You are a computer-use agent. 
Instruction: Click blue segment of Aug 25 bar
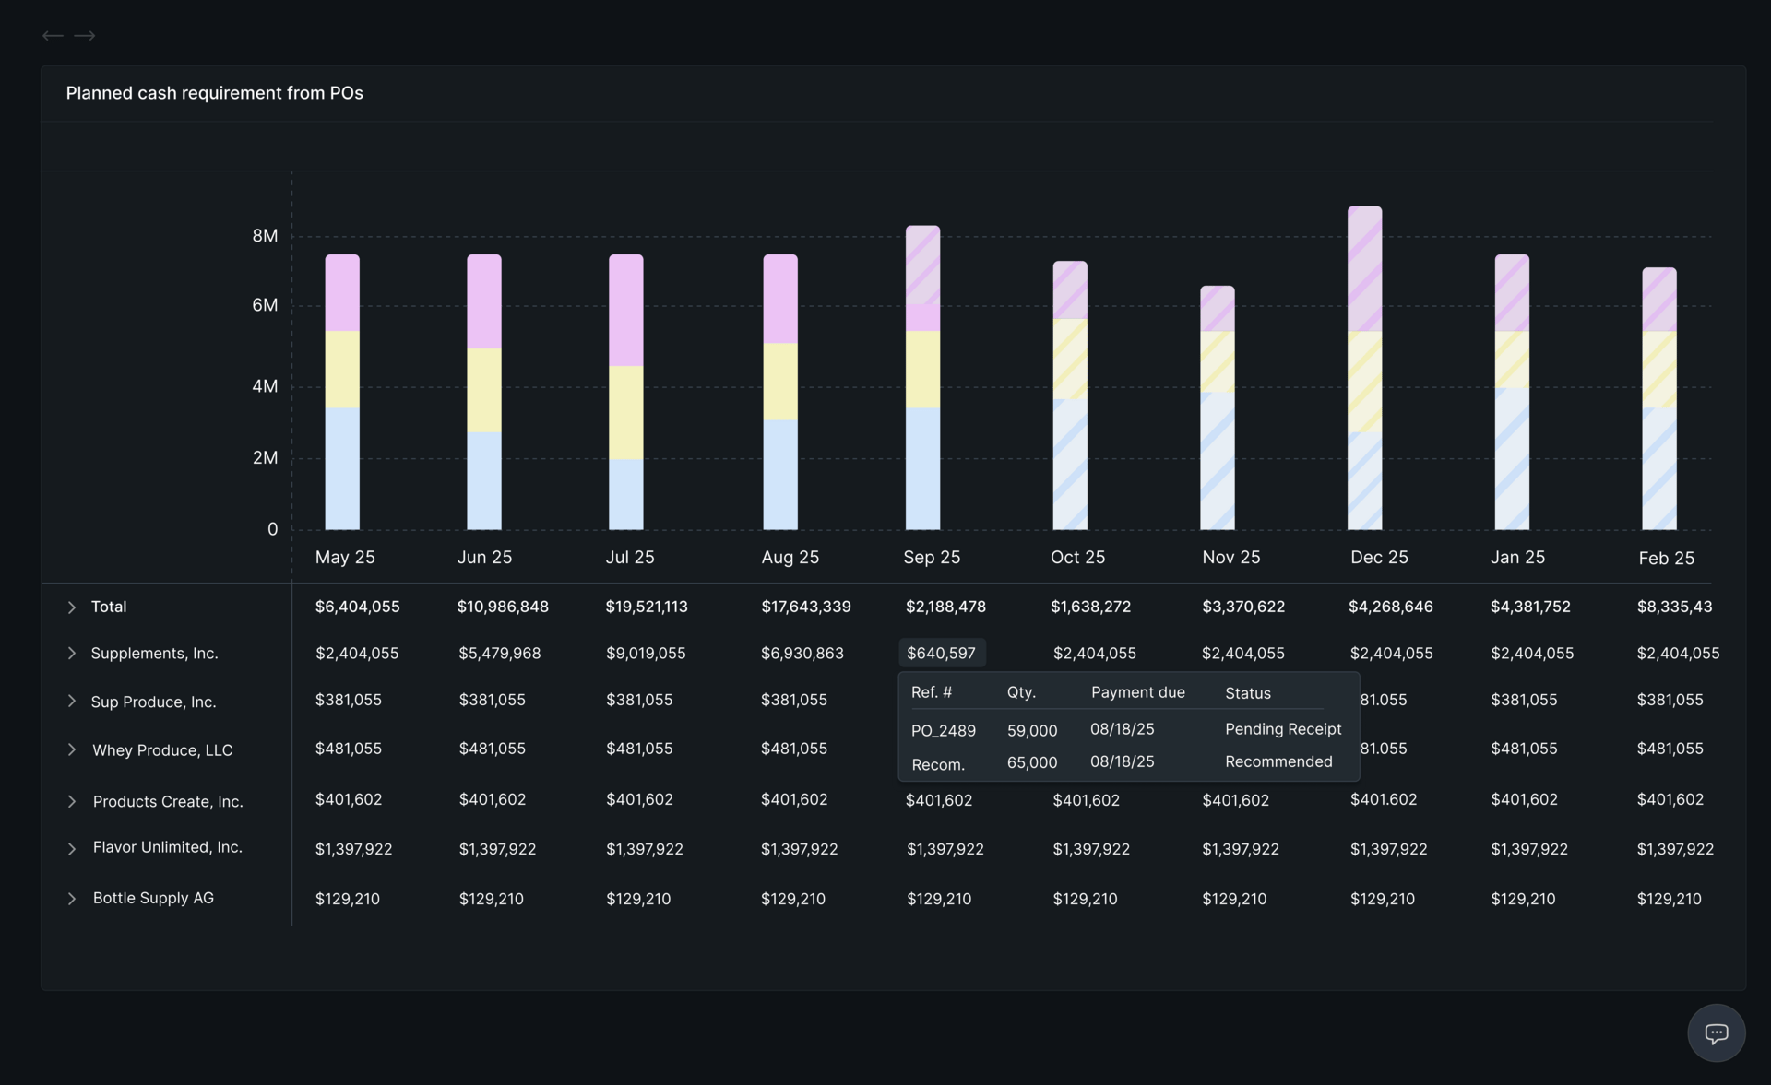[780, 474]
